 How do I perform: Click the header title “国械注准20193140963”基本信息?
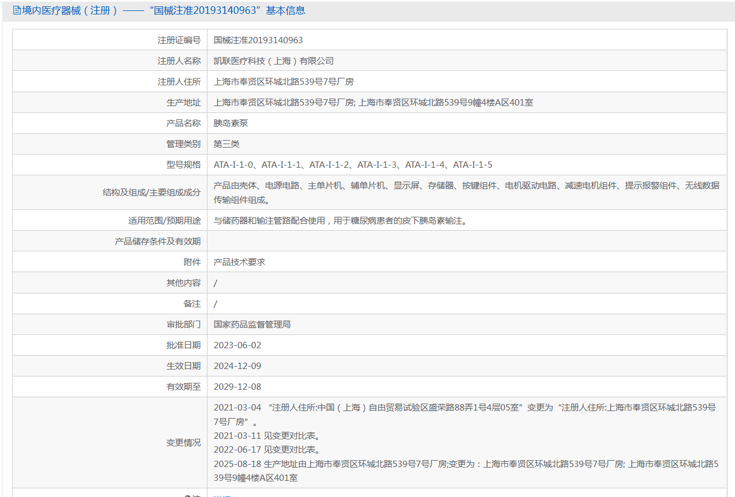[x=228, y=10]
